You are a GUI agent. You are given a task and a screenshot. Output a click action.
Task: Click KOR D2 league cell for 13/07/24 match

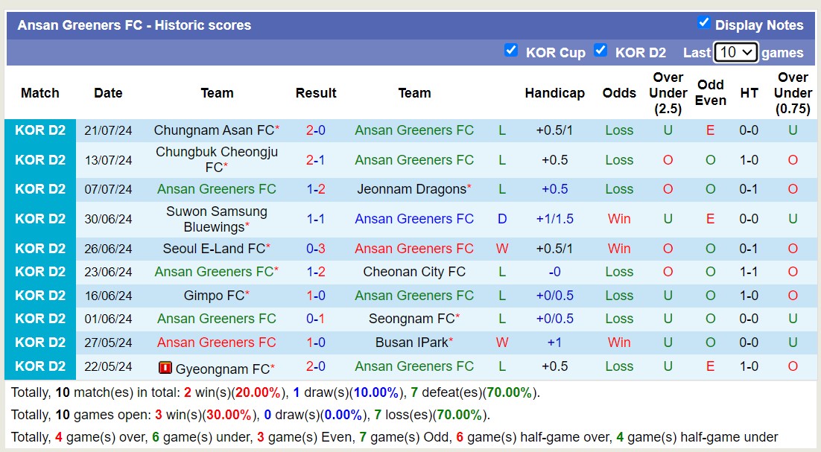pyautogui.click(x=40, y=160)
